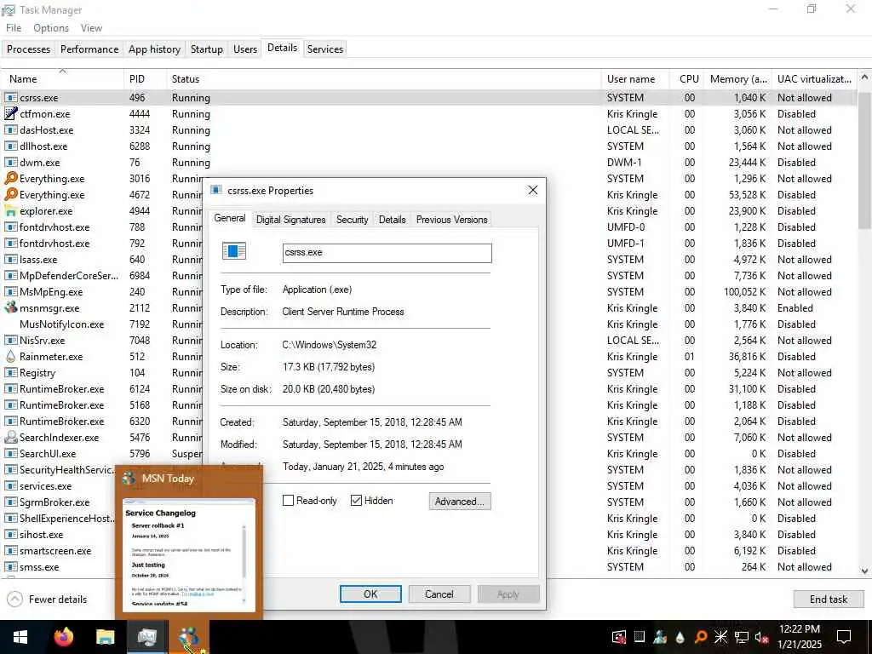Open the Previous Versions tab in Properties
The height and width of the screenshot is (654, 872).
[x=451, y=220]
